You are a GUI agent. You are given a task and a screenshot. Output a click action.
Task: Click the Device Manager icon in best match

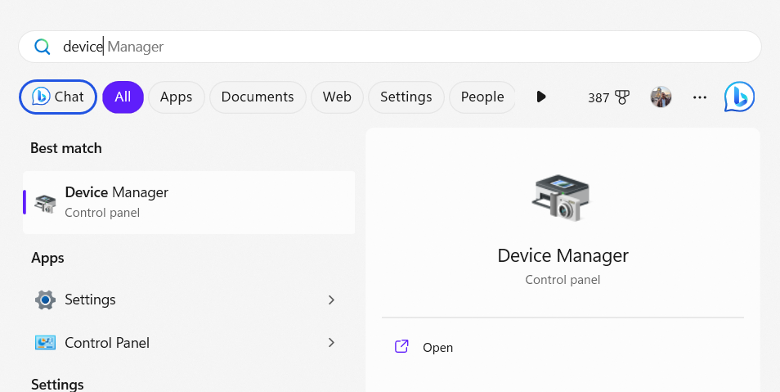pos(45,204)
